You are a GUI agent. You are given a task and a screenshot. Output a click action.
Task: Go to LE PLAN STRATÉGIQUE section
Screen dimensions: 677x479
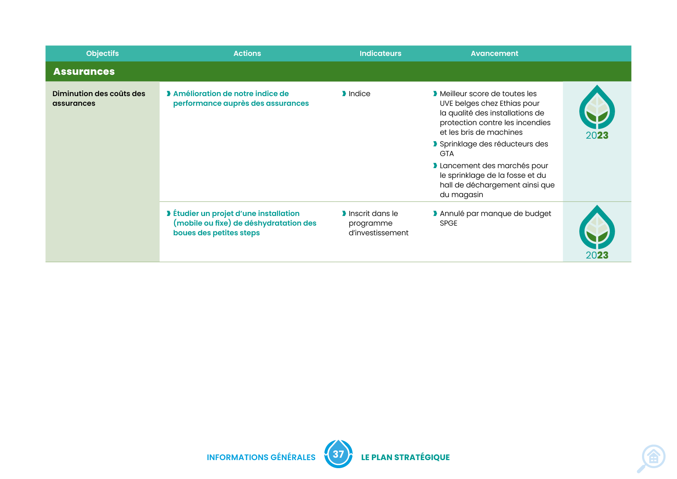click(x=405, y=457)
